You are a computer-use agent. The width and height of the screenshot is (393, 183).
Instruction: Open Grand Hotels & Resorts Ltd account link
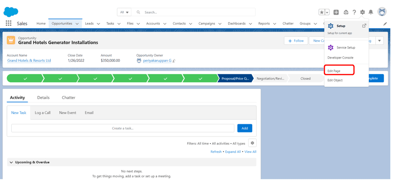29,61
